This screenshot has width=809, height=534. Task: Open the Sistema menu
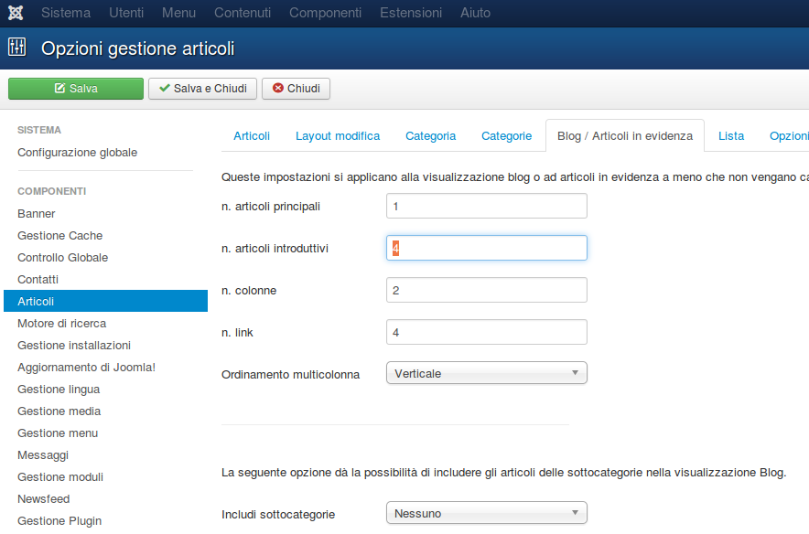pos(66,13)
